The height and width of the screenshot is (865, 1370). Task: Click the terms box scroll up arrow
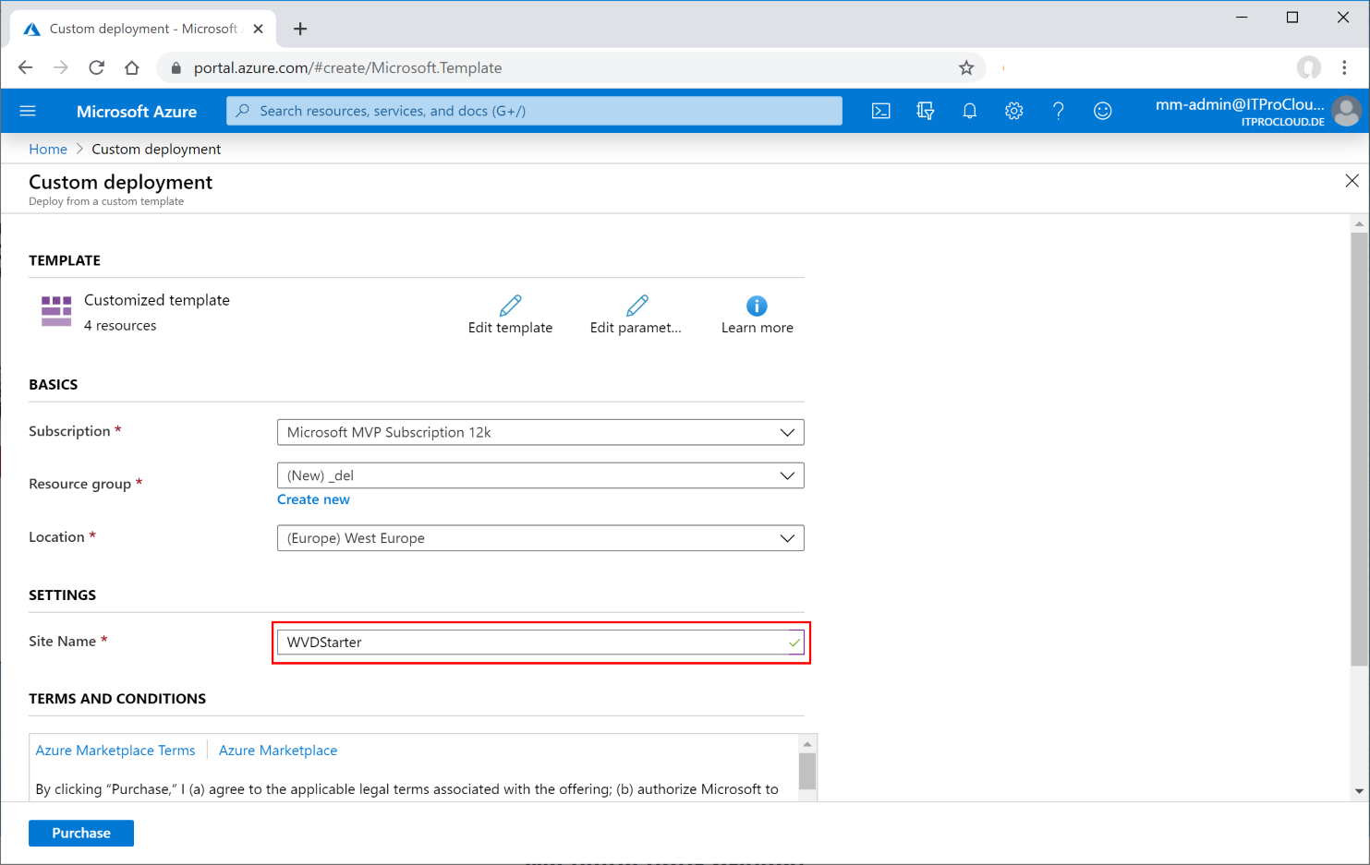pos(807,743)
